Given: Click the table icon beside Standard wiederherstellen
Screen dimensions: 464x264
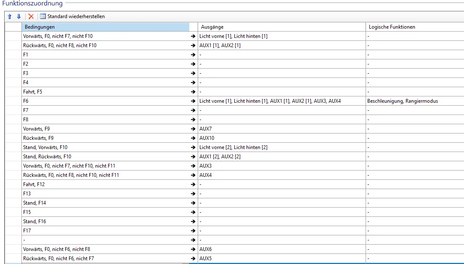Looking at the screenshot, I should 43,16.
